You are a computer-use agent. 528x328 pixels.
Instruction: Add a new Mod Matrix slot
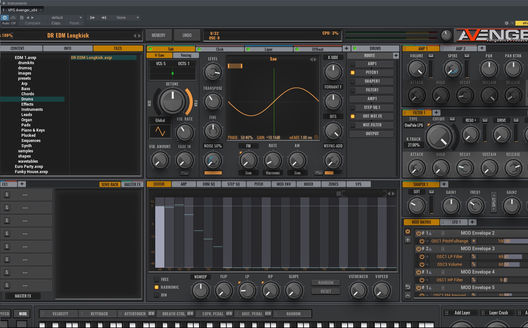coord(408,240)
